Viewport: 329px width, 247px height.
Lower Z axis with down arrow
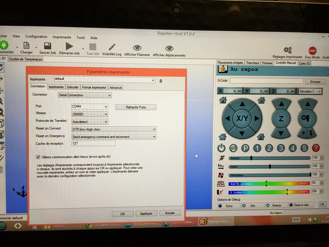pos(281,133)
